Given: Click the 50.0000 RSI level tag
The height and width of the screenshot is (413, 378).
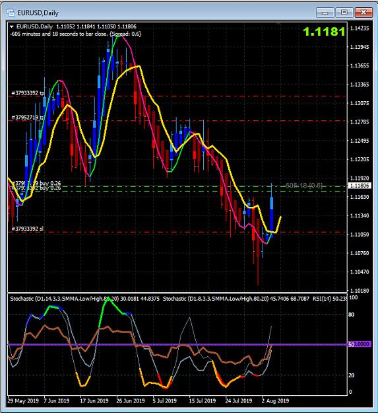Looking at the screenshot, I should 360,344.
